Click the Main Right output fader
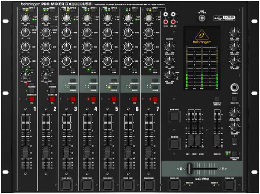 pyautogui.click(x=198, y=140)
